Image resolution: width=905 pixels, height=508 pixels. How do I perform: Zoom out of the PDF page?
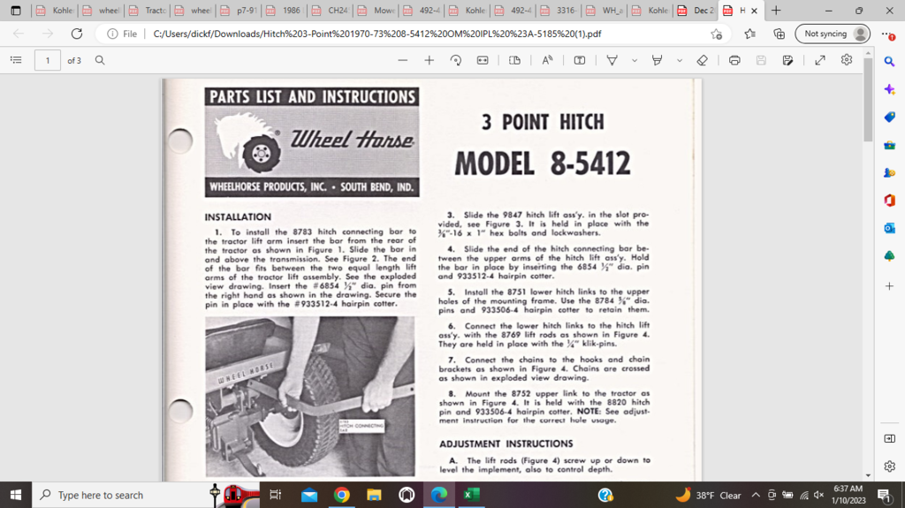403,60
